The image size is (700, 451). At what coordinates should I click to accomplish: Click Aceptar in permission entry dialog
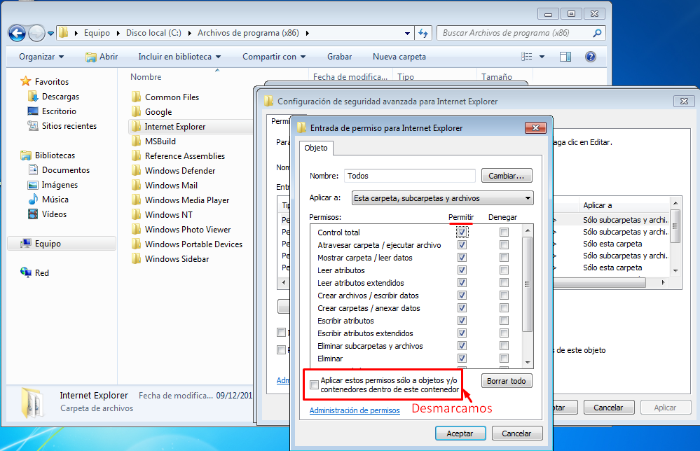pos(460,433)
